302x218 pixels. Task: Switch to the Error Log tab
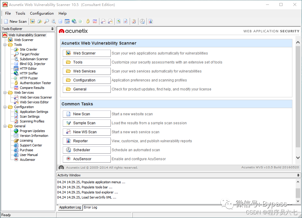click(90, 207)
